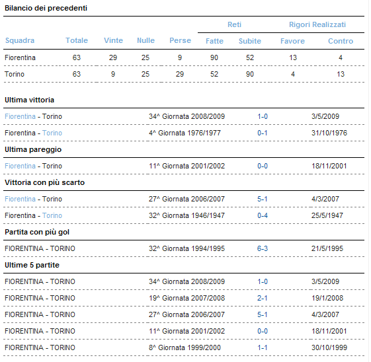Open 1-1 score from 30/10/1999
This screenshot has width=371, height=362.
[x=263, y=348]
